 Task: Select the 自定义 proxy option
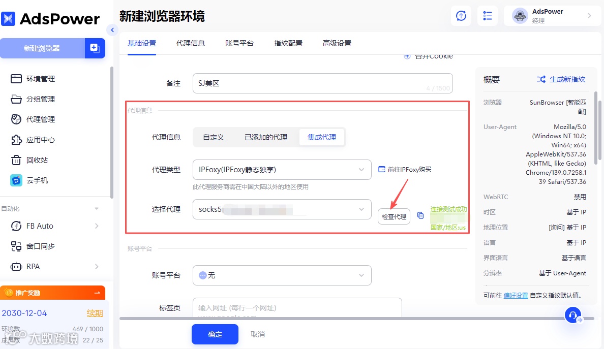(214, 137)
